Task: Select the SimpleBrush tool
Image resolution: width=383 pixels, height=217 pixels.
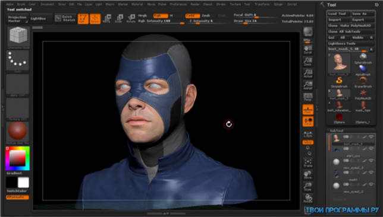Action: [339, 82]
